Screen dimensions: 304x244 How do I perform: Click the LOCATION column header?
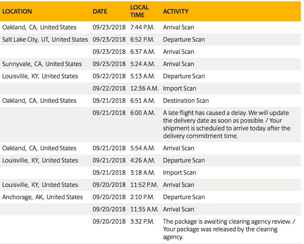click(x=17, y=11)
